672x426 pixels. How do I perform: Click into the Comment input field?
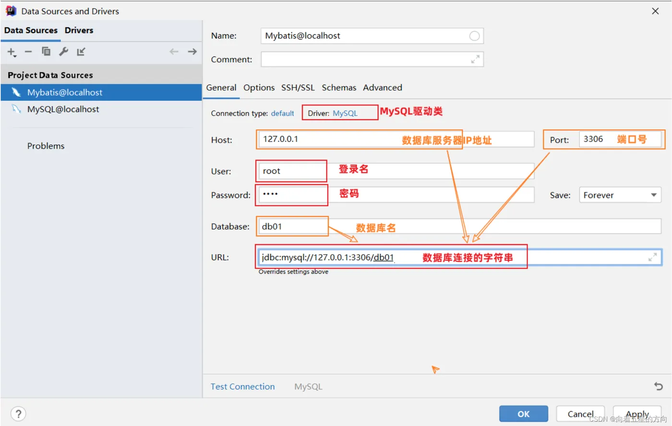pyautogui.click(x=372, y=59)
